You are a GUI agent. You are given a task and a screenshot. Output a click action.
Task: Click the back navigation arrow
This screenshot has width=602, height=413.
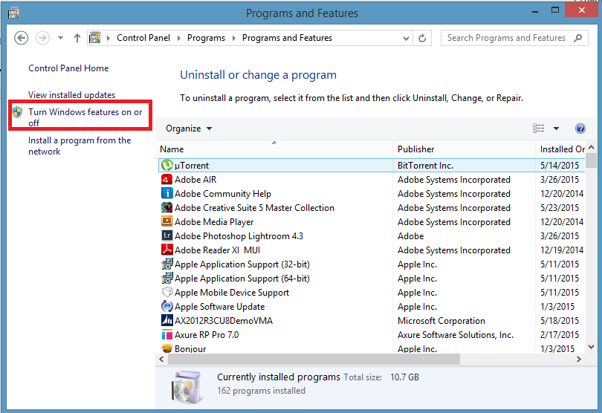[x=22, y=38]
